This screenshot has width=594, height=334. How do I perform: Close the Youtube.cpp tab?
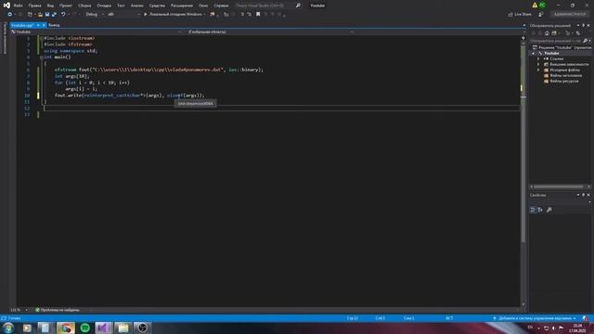tap(44, 25)
